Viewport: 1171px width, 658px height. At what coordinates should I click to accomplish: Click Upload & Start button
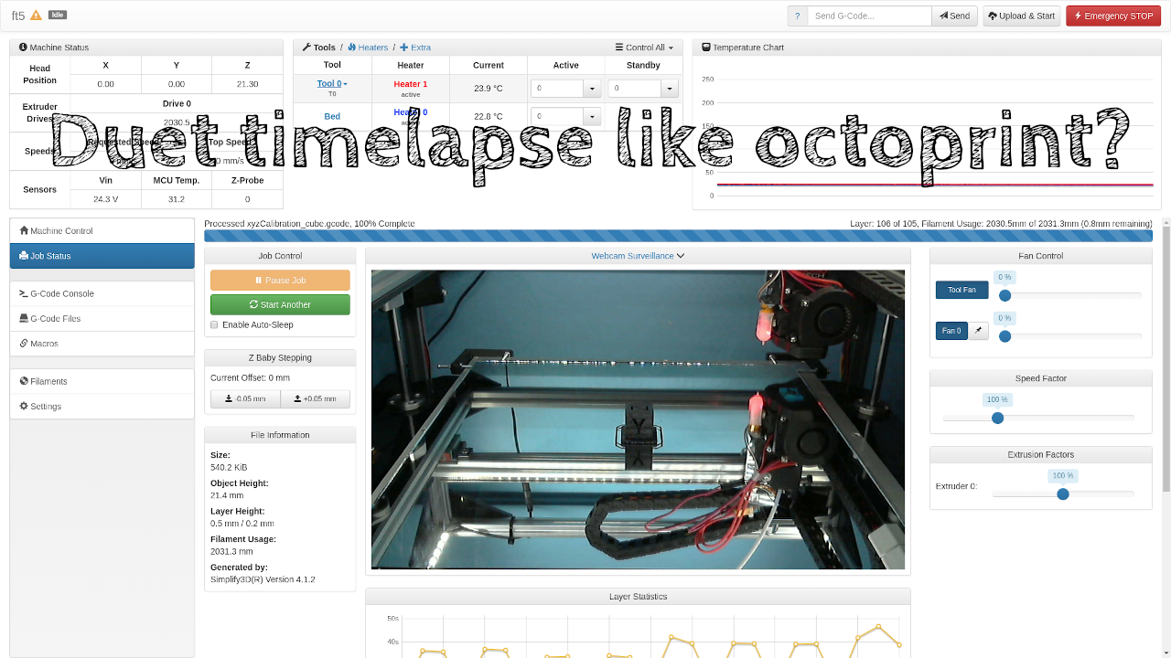(x=1022, y=16)
